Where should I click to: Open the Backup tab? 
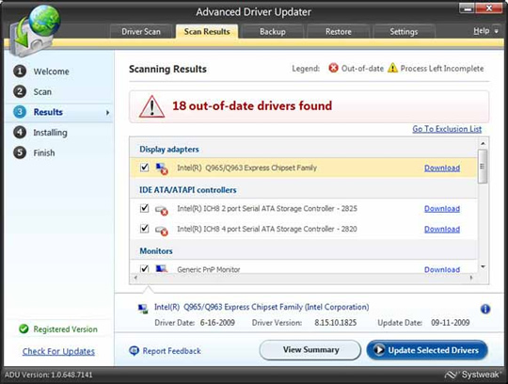pyautogui.click(x=273, y=32)
